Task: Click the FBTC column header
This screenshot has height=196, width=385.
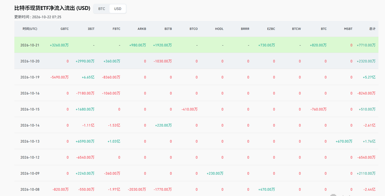Action: point(116,29)
